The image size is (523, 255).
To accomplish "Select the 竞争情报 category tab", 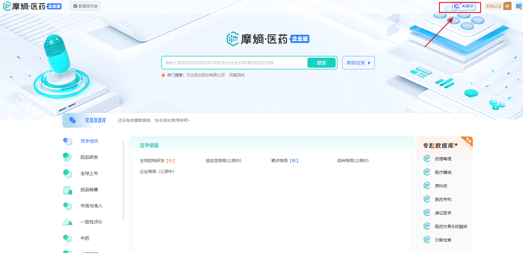I will coord(89,141).
